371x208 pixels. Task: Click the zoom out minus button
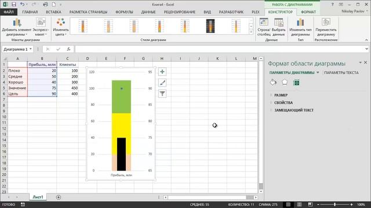coord(318,205)
